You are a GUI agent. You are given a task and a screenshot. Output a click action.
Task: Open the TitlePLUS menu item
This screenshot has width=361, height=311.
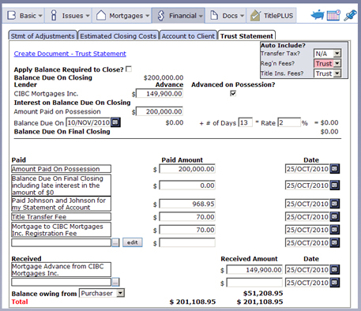[272, 16]
